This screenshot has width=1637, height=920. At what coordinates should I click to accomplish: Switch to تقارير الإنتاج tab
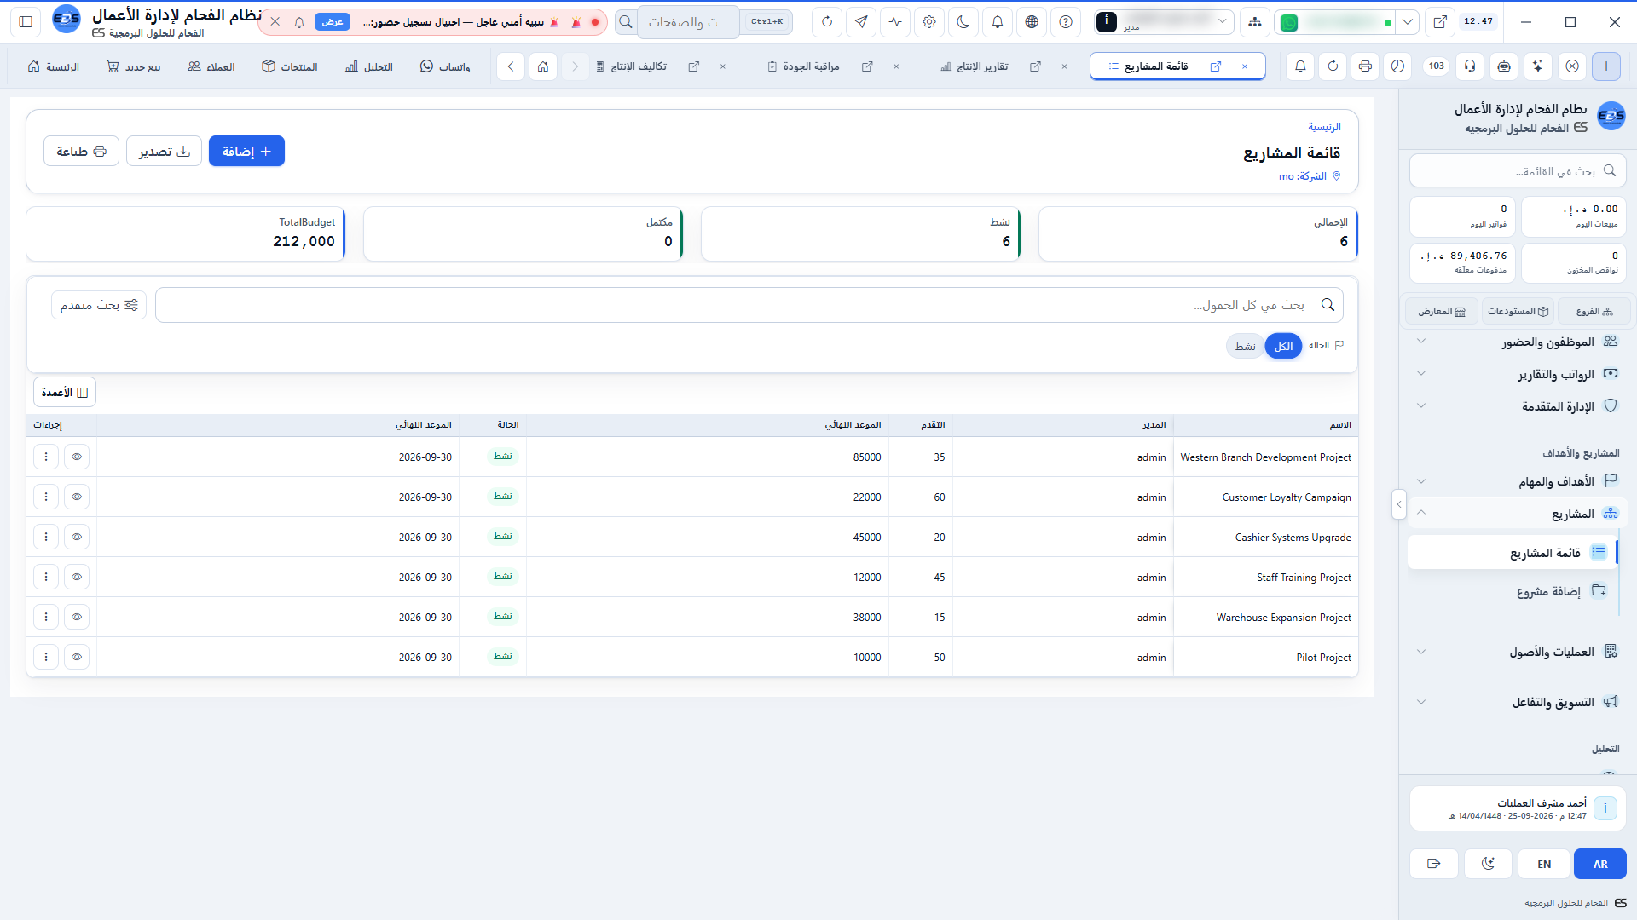(x=982, y=66)
